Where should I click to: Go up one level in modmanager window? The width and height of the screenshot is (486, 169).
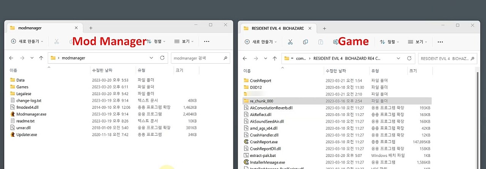pos(41,58)
